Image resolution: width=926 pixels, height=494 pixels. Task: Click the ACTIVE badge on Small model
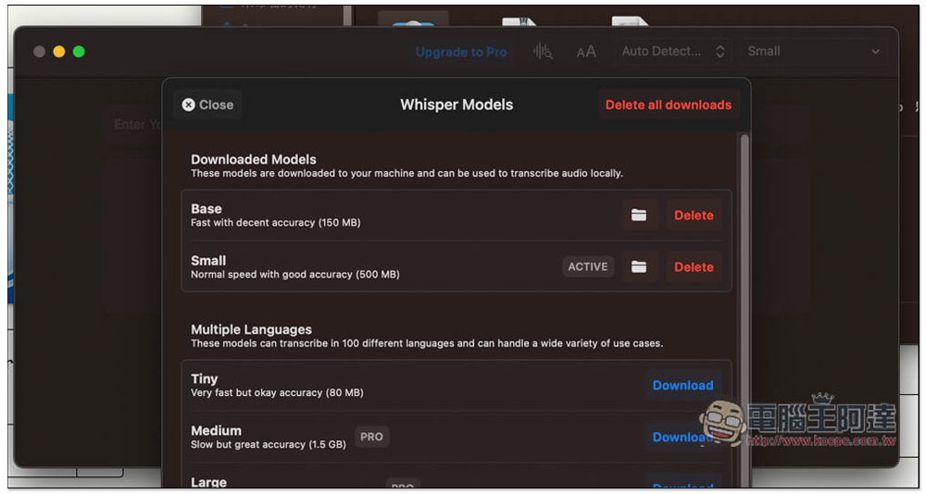click(x=588, y=266)
